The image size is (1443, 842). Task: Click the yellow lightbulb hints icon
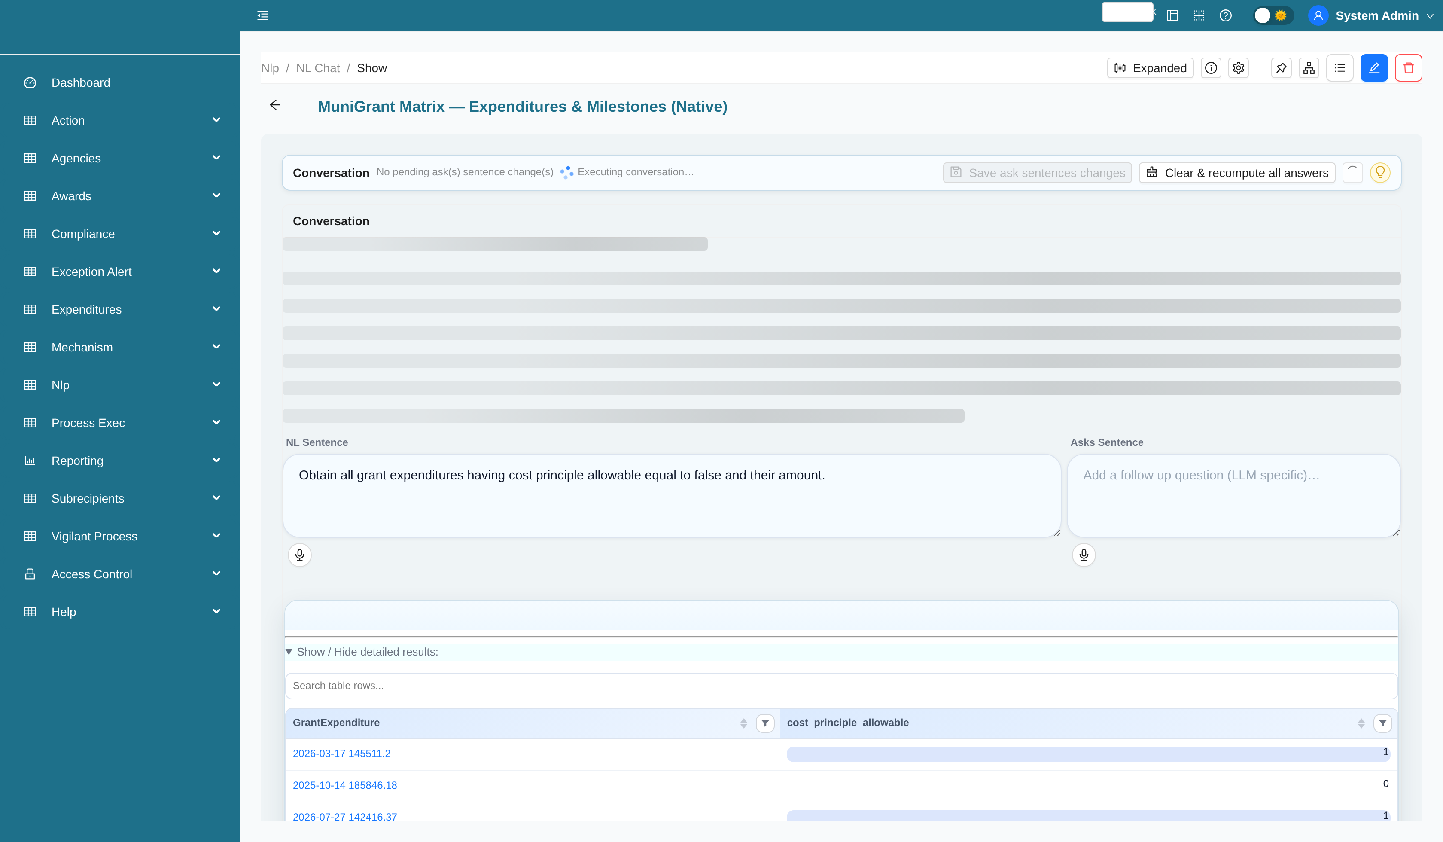[1380, 172]
